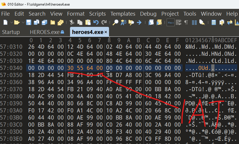Click orange byte 55 on row 57:0340

[x=80, y=68]
